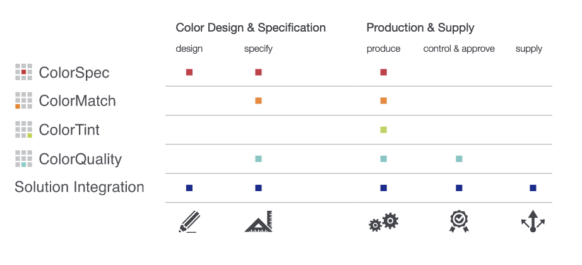The image size is (582, 265).
Task: Click the Color Design & Specification heading
Action: (x=251, y=28)
